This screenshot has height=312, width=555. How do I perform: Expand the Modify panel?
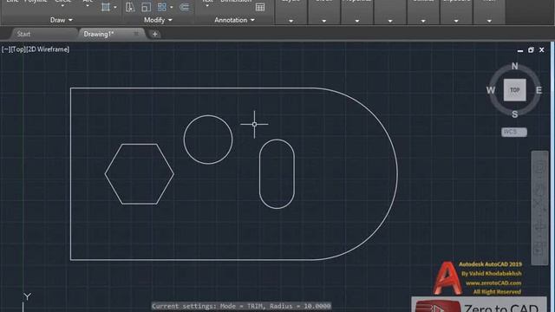[158, 20]
